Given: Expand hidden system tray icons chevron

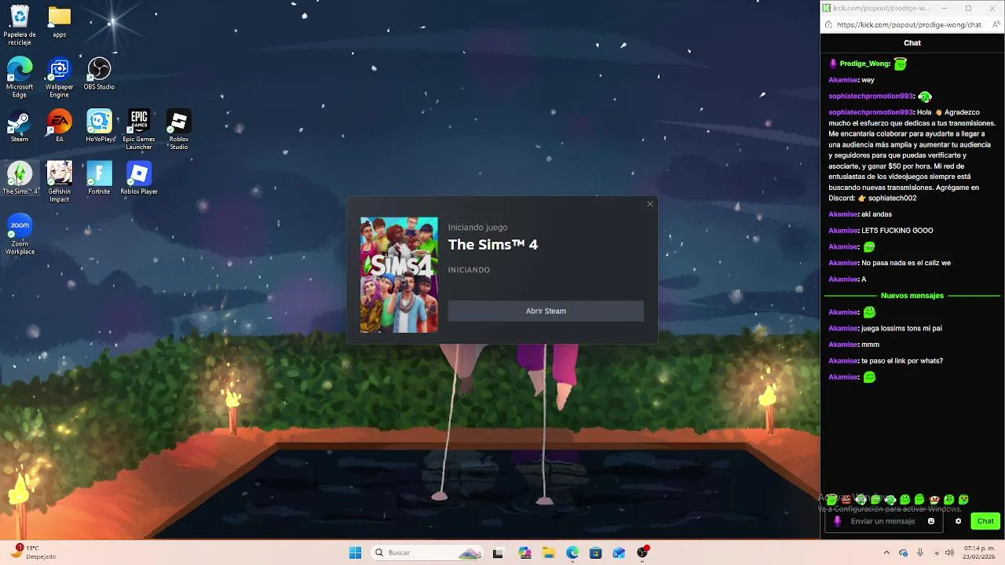Looking at the screenshot, I should [x=887, y=552].
